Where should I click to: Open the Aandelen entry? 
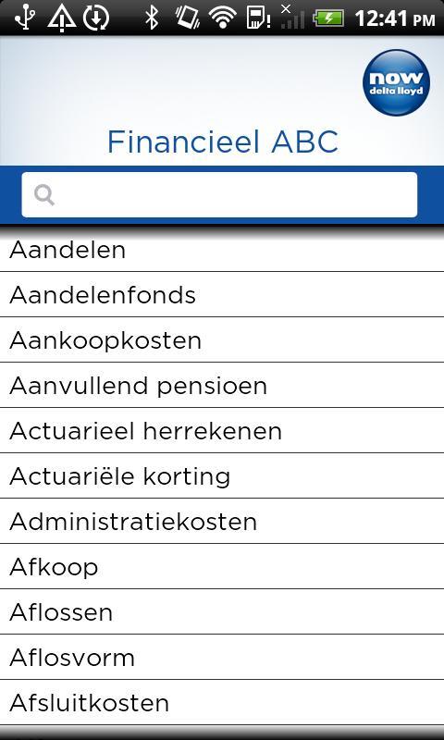tap(222, 250)
